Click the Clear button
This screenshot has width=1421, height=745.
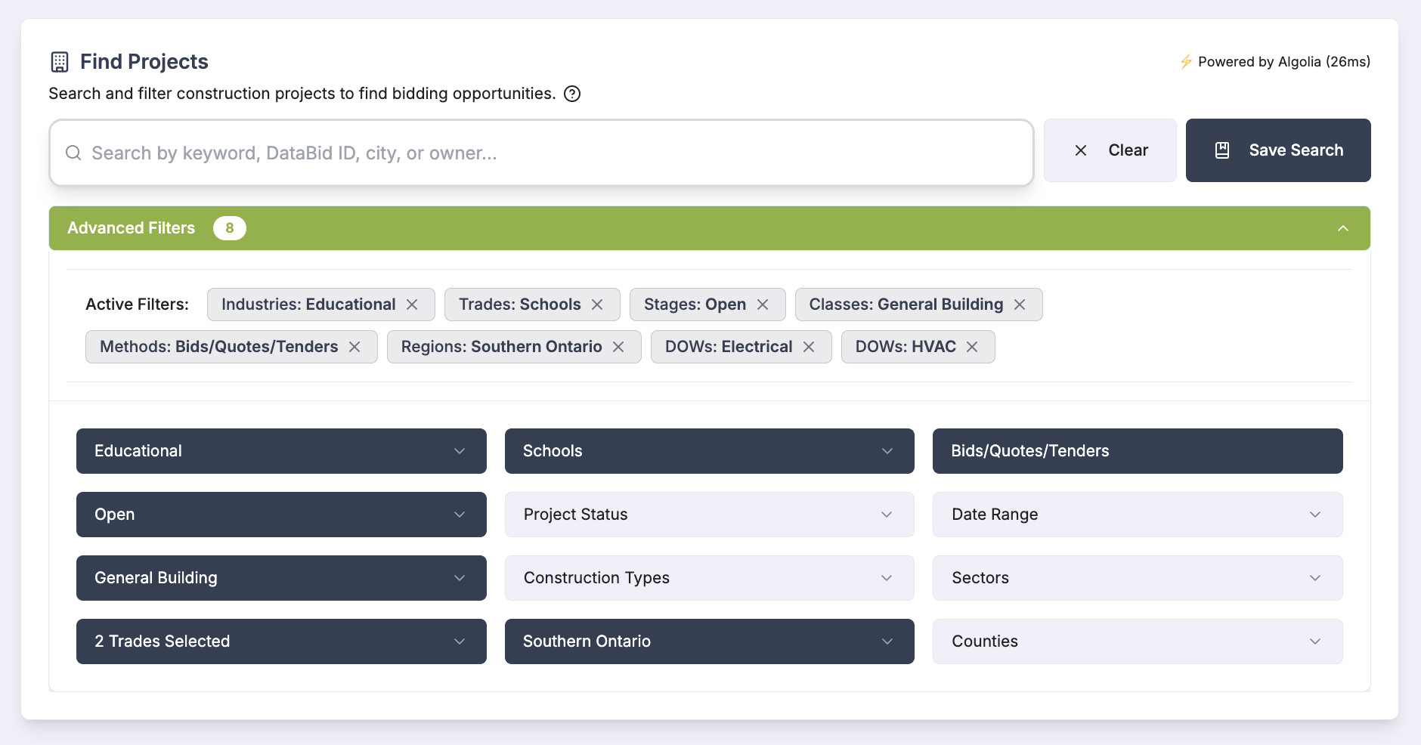pyautogui.click(x=1110, y=150)
